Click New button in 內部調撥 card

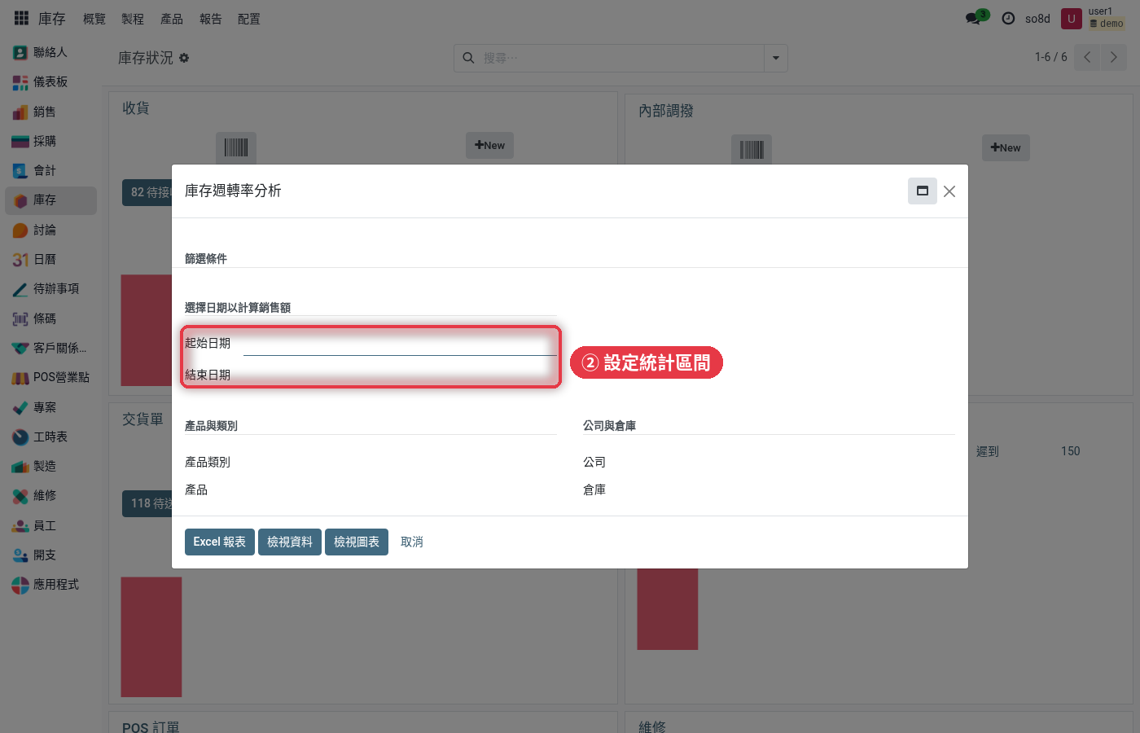click(1006, 148)
